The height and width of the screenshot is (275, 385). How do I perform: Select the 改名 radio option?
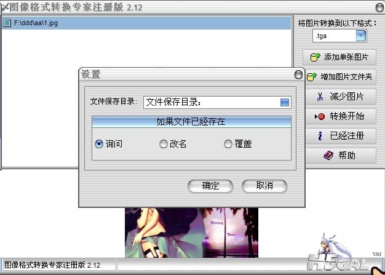164,144
